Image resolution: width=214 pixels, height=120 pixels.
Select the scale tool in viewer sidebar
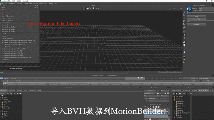[184, 24]
